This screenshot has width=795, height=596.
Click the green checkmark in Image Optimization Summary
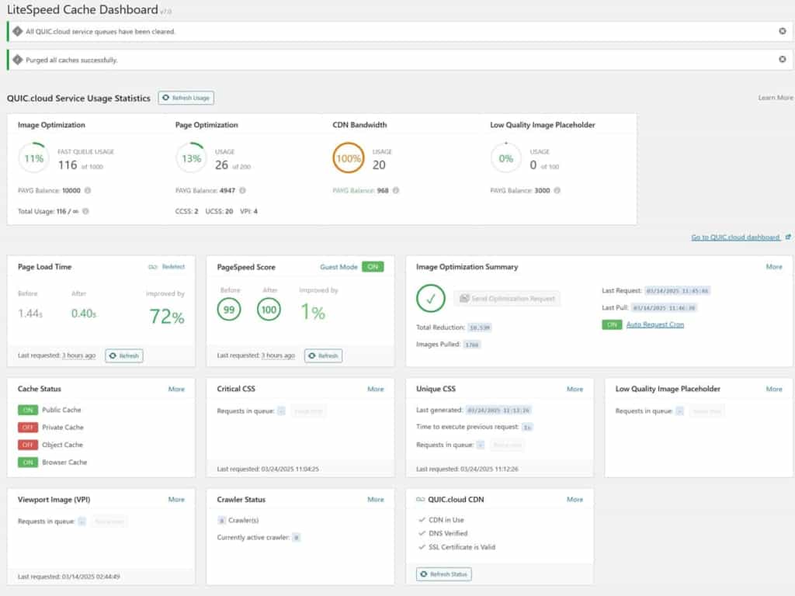pos(431,297)
